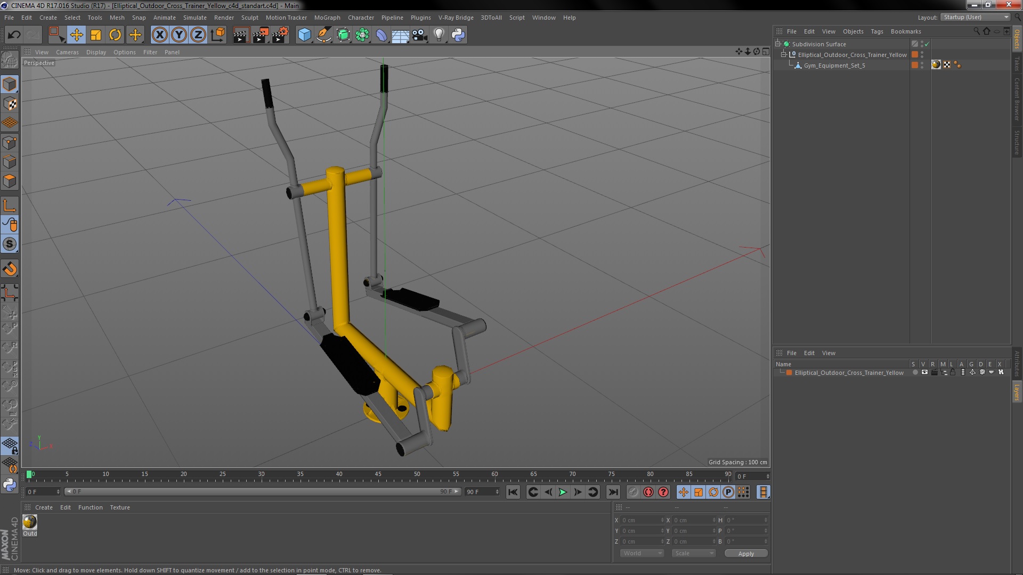Screen dimensions: 1023x575
Task: Open Python script icon in toolbar
Action: 458,35
